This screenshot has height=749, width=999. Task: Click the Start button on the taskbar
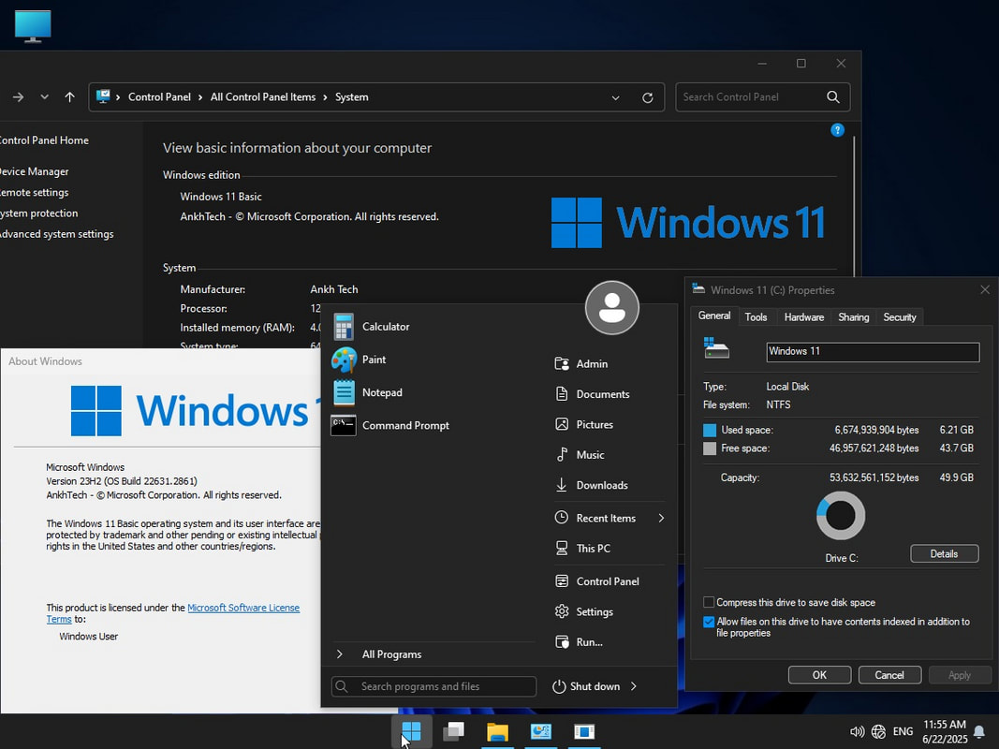pos(412,731)
